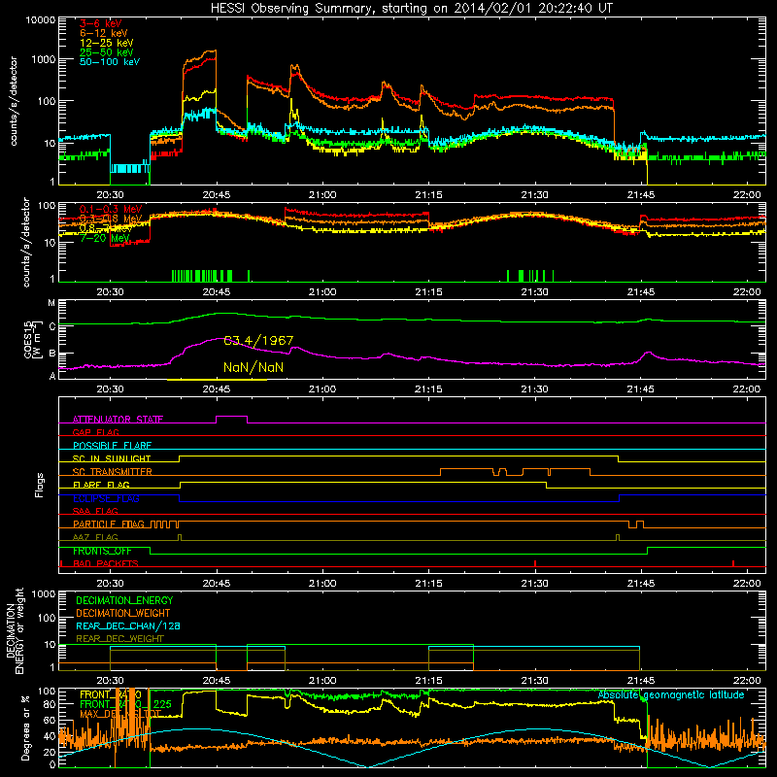The height and width of the screenshot is (777, 777).
Task: Click the REAR_DEC_CHAN/128 legend label
Action: pos(128,625)
